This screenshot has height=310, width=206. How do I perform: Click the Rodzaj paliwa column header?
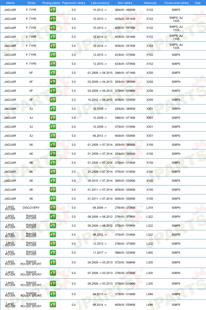[x=51, y=3]
